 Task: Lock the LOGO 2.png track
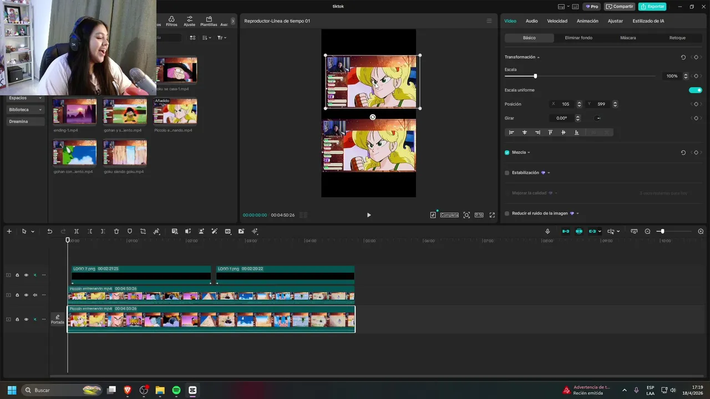[17, 275]
